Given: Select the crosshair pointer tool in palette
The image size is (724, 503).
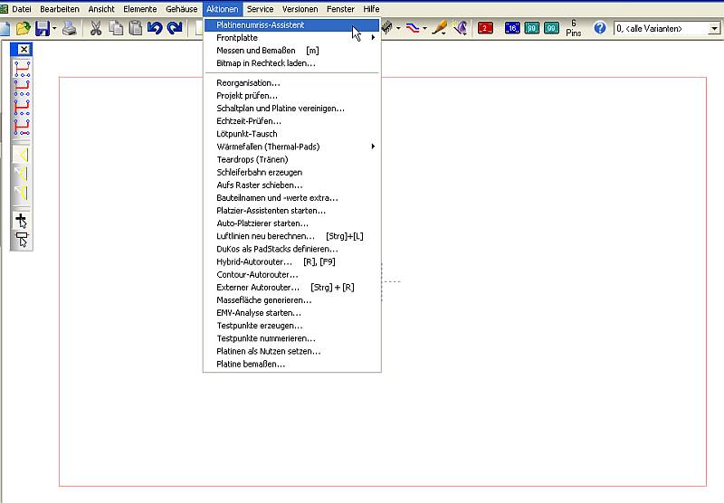Looking at the screenshot, I should 22,220.
